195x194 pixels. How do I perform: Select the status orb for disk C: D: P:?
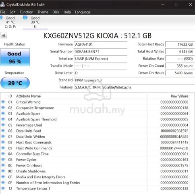[x=1, y=17]
